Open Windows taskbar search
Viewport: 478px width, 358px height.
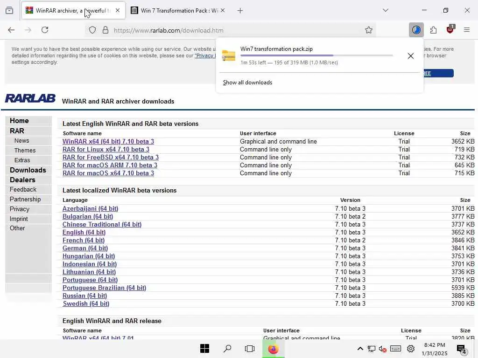(x=227, y=349)
